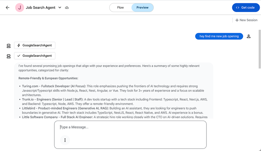Click the user profile icon
This screenshot has height=151, width=261.
[x=249, y=36]
